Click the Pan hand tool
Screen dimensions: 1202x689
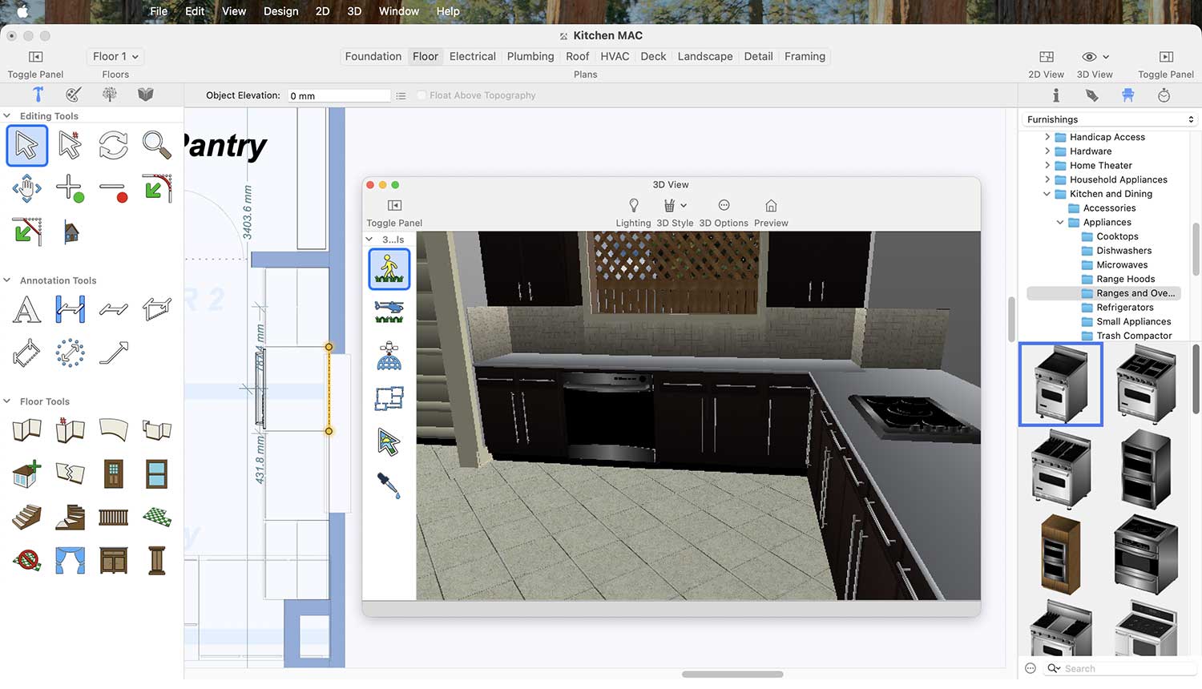click(x=26, y=189)
